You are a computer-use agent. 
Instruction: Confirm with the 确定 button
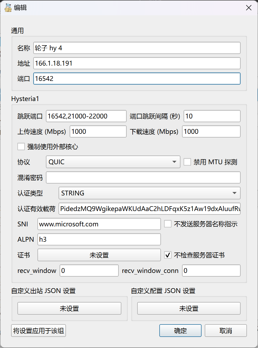[180, 331]
